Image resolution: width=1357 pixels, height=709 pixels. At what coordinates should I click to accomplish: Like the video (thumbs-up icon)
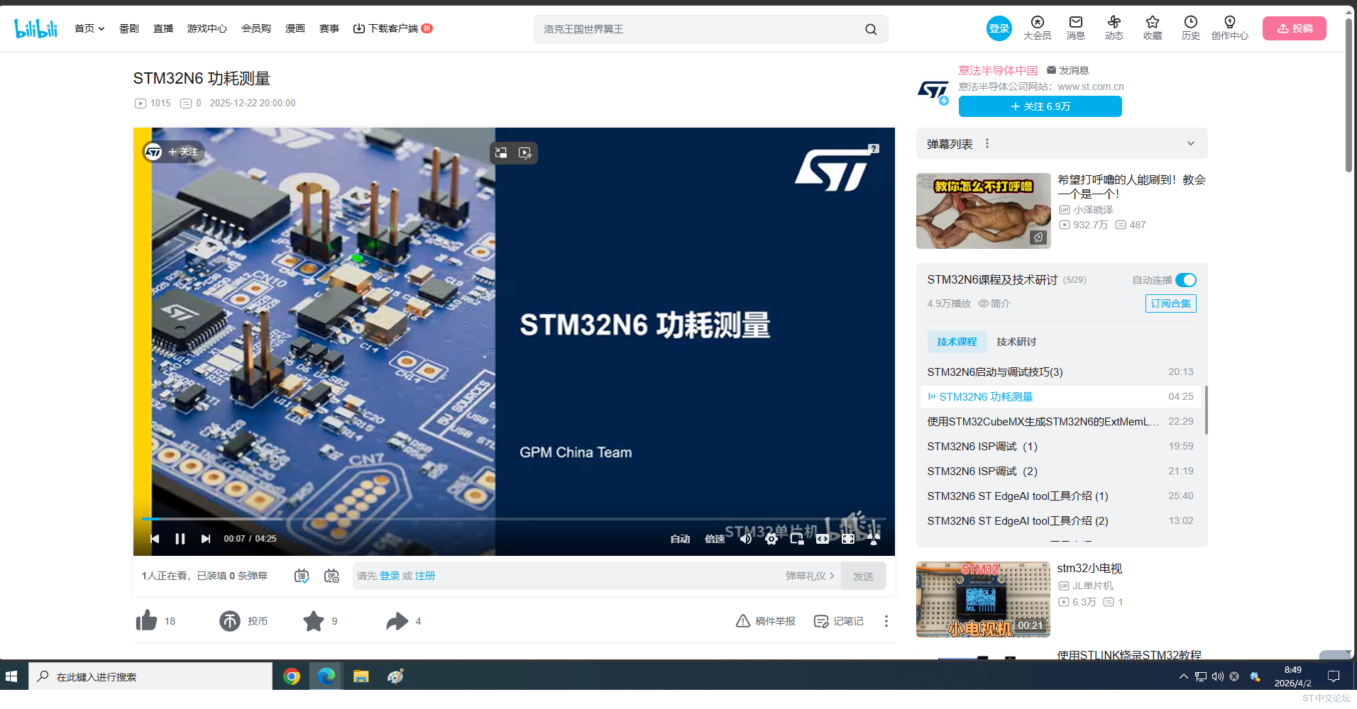pos(146,620)
